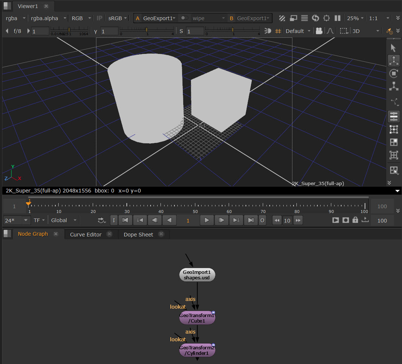The width and height of the screenshot is (402, 364).
Task: Switch to vertex selection mode
Action: [x=394, y=129]
